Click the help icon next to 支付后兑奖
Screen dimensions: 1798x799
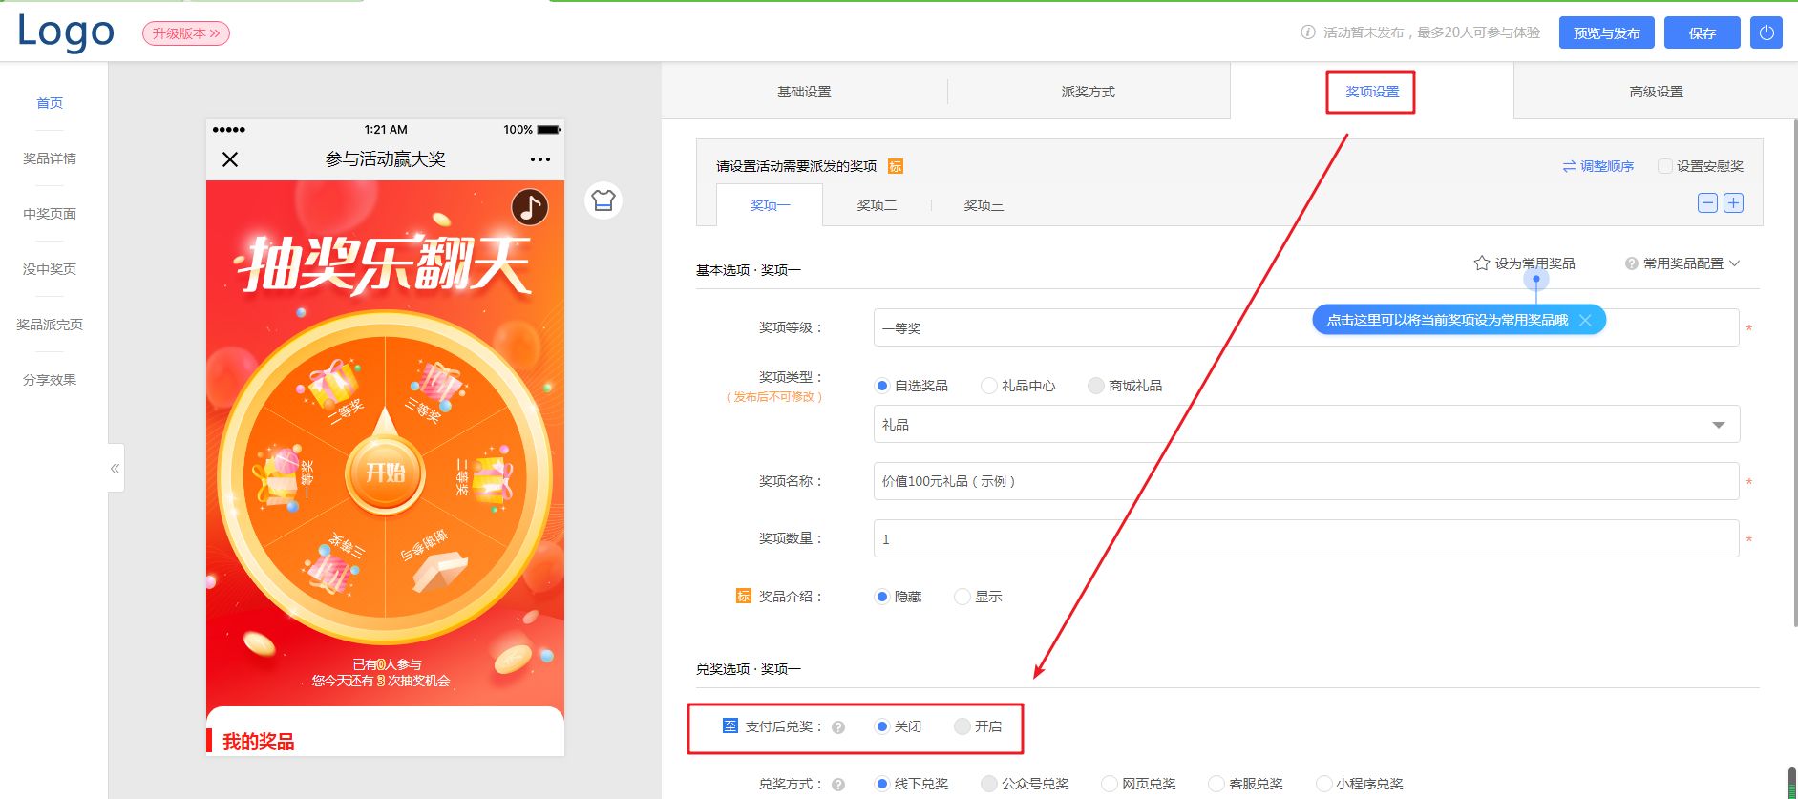point(838,727)
